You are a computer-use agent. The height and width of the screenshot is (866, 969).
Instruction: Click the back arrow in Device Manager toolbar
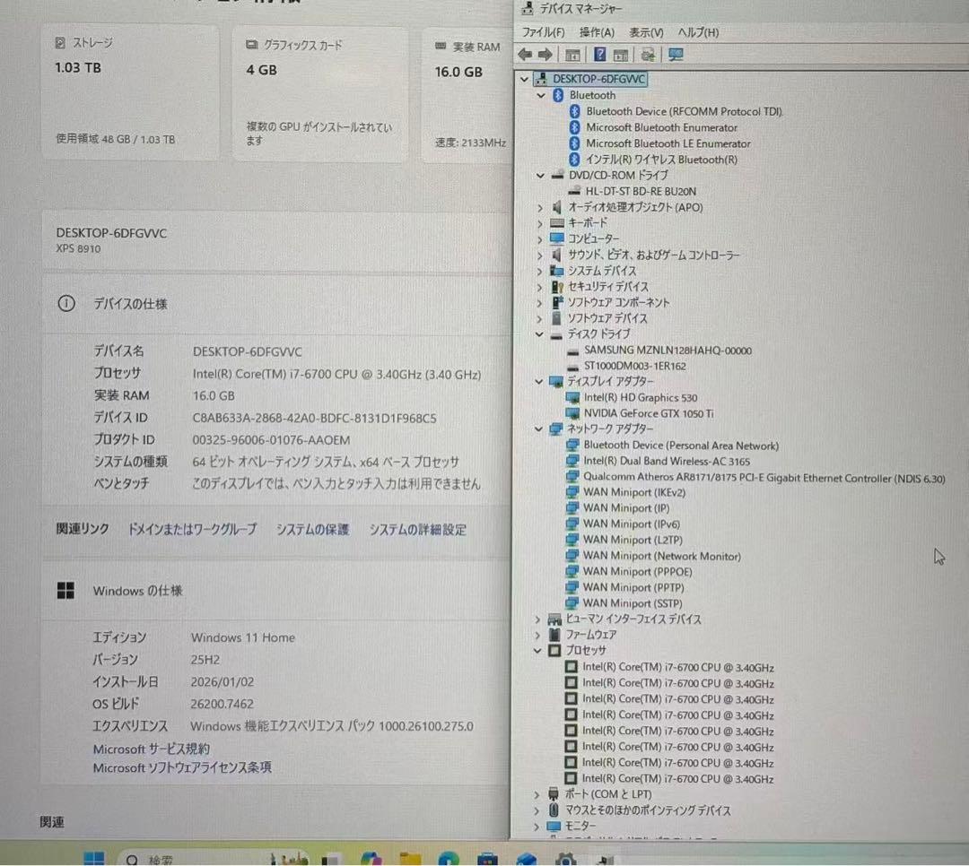[x=525, y=55]
